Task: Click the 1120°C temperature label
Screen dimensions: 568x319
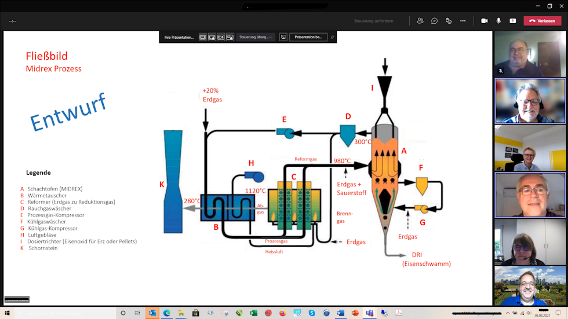Action: [255, 191]
